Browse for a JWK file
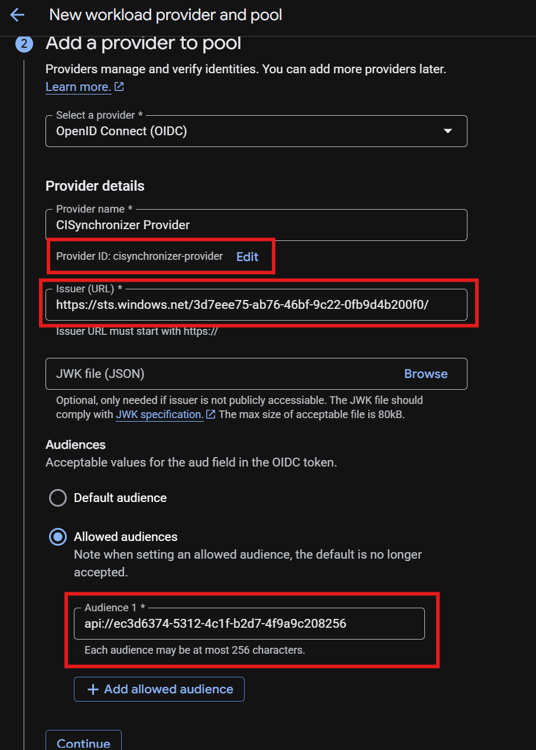This screenshot has width=536, height=750. pyautogui.click(x=425, y=374)
